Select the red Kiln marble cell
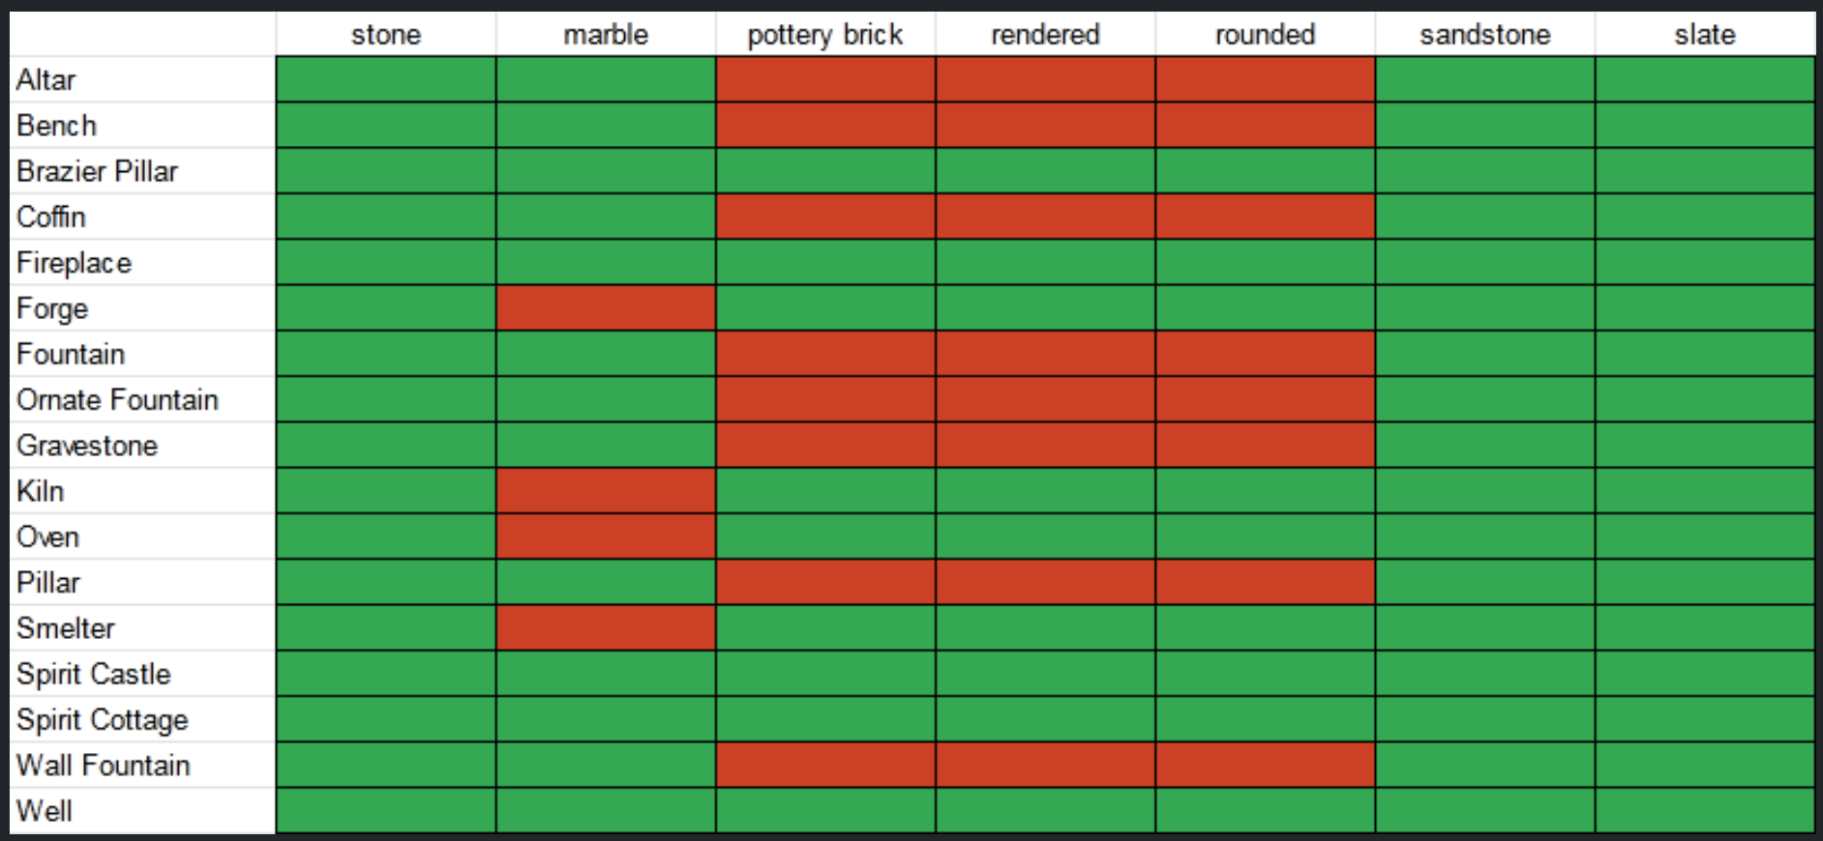This screenshot has width=1823, height=841. [606, 490]
